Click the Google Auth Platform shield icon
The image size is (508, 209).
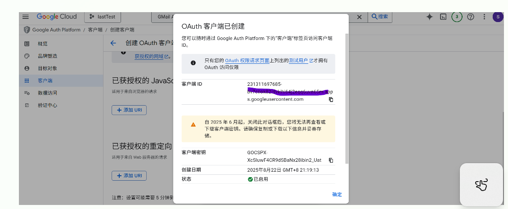27,30
